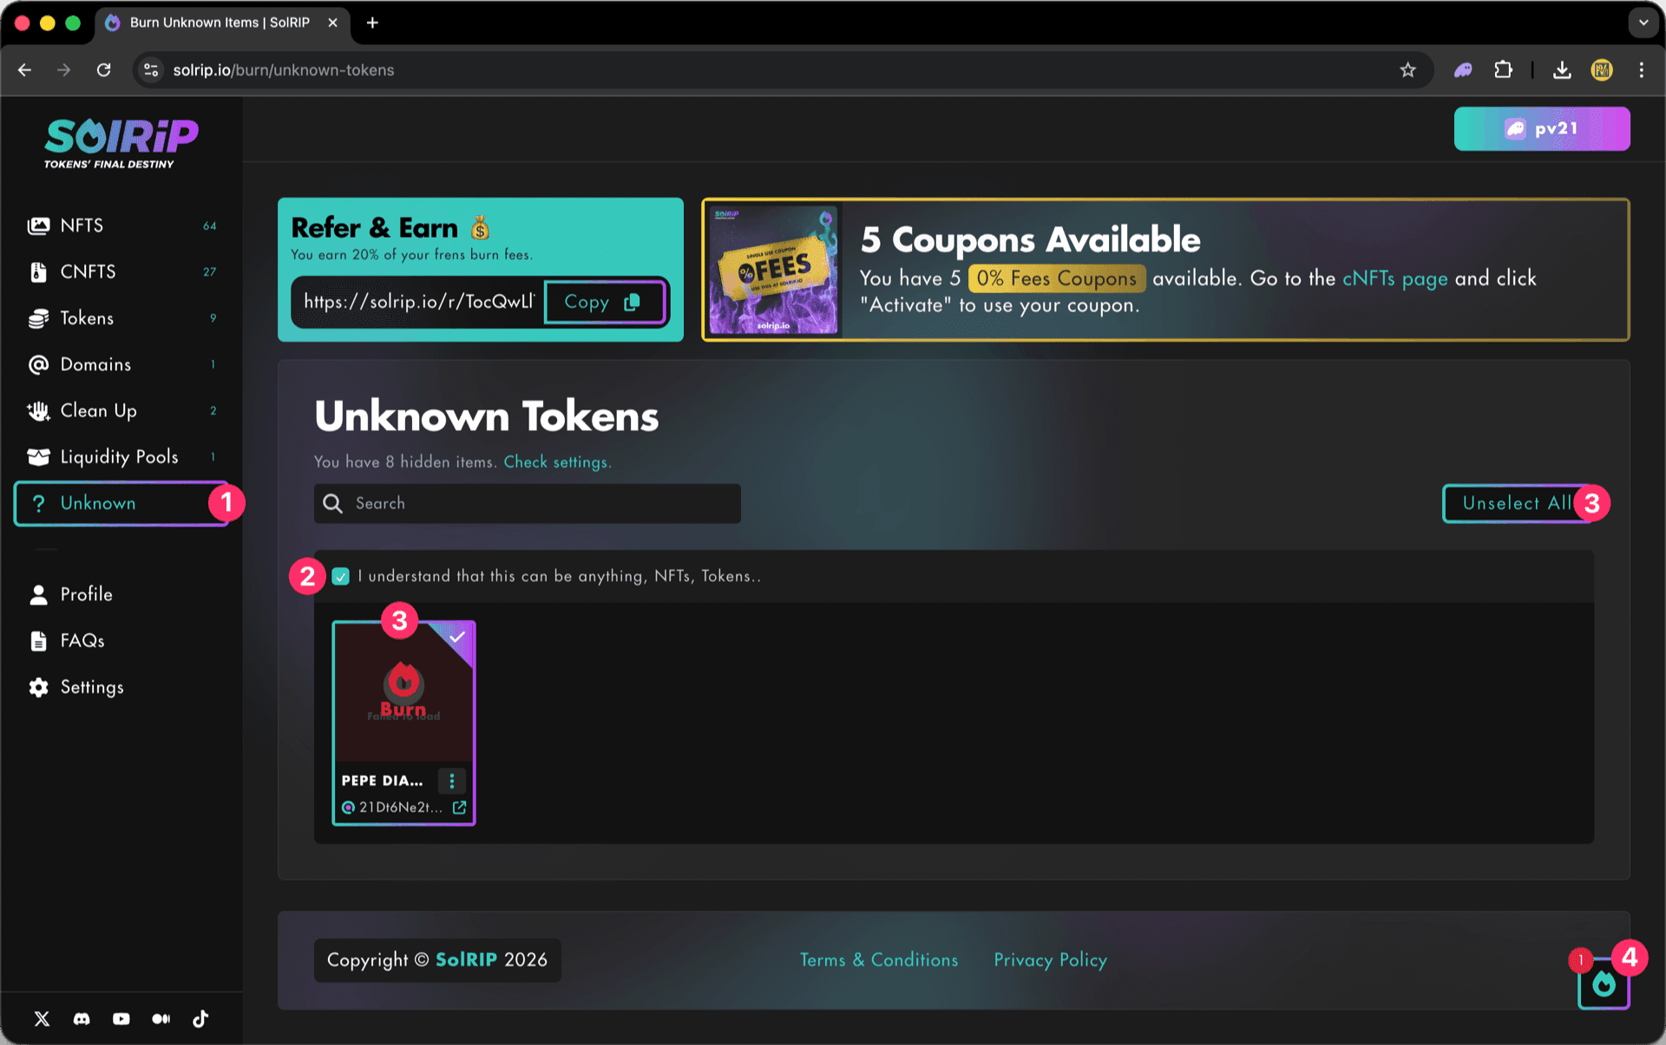Copy the referral link

605,302
